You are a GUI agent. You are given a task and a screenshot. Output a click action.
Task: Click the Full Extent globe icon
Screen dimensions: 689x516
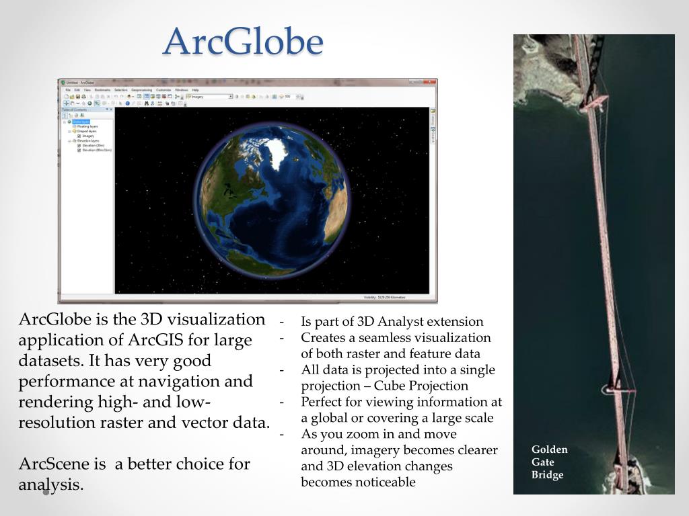tap(89, 103)
